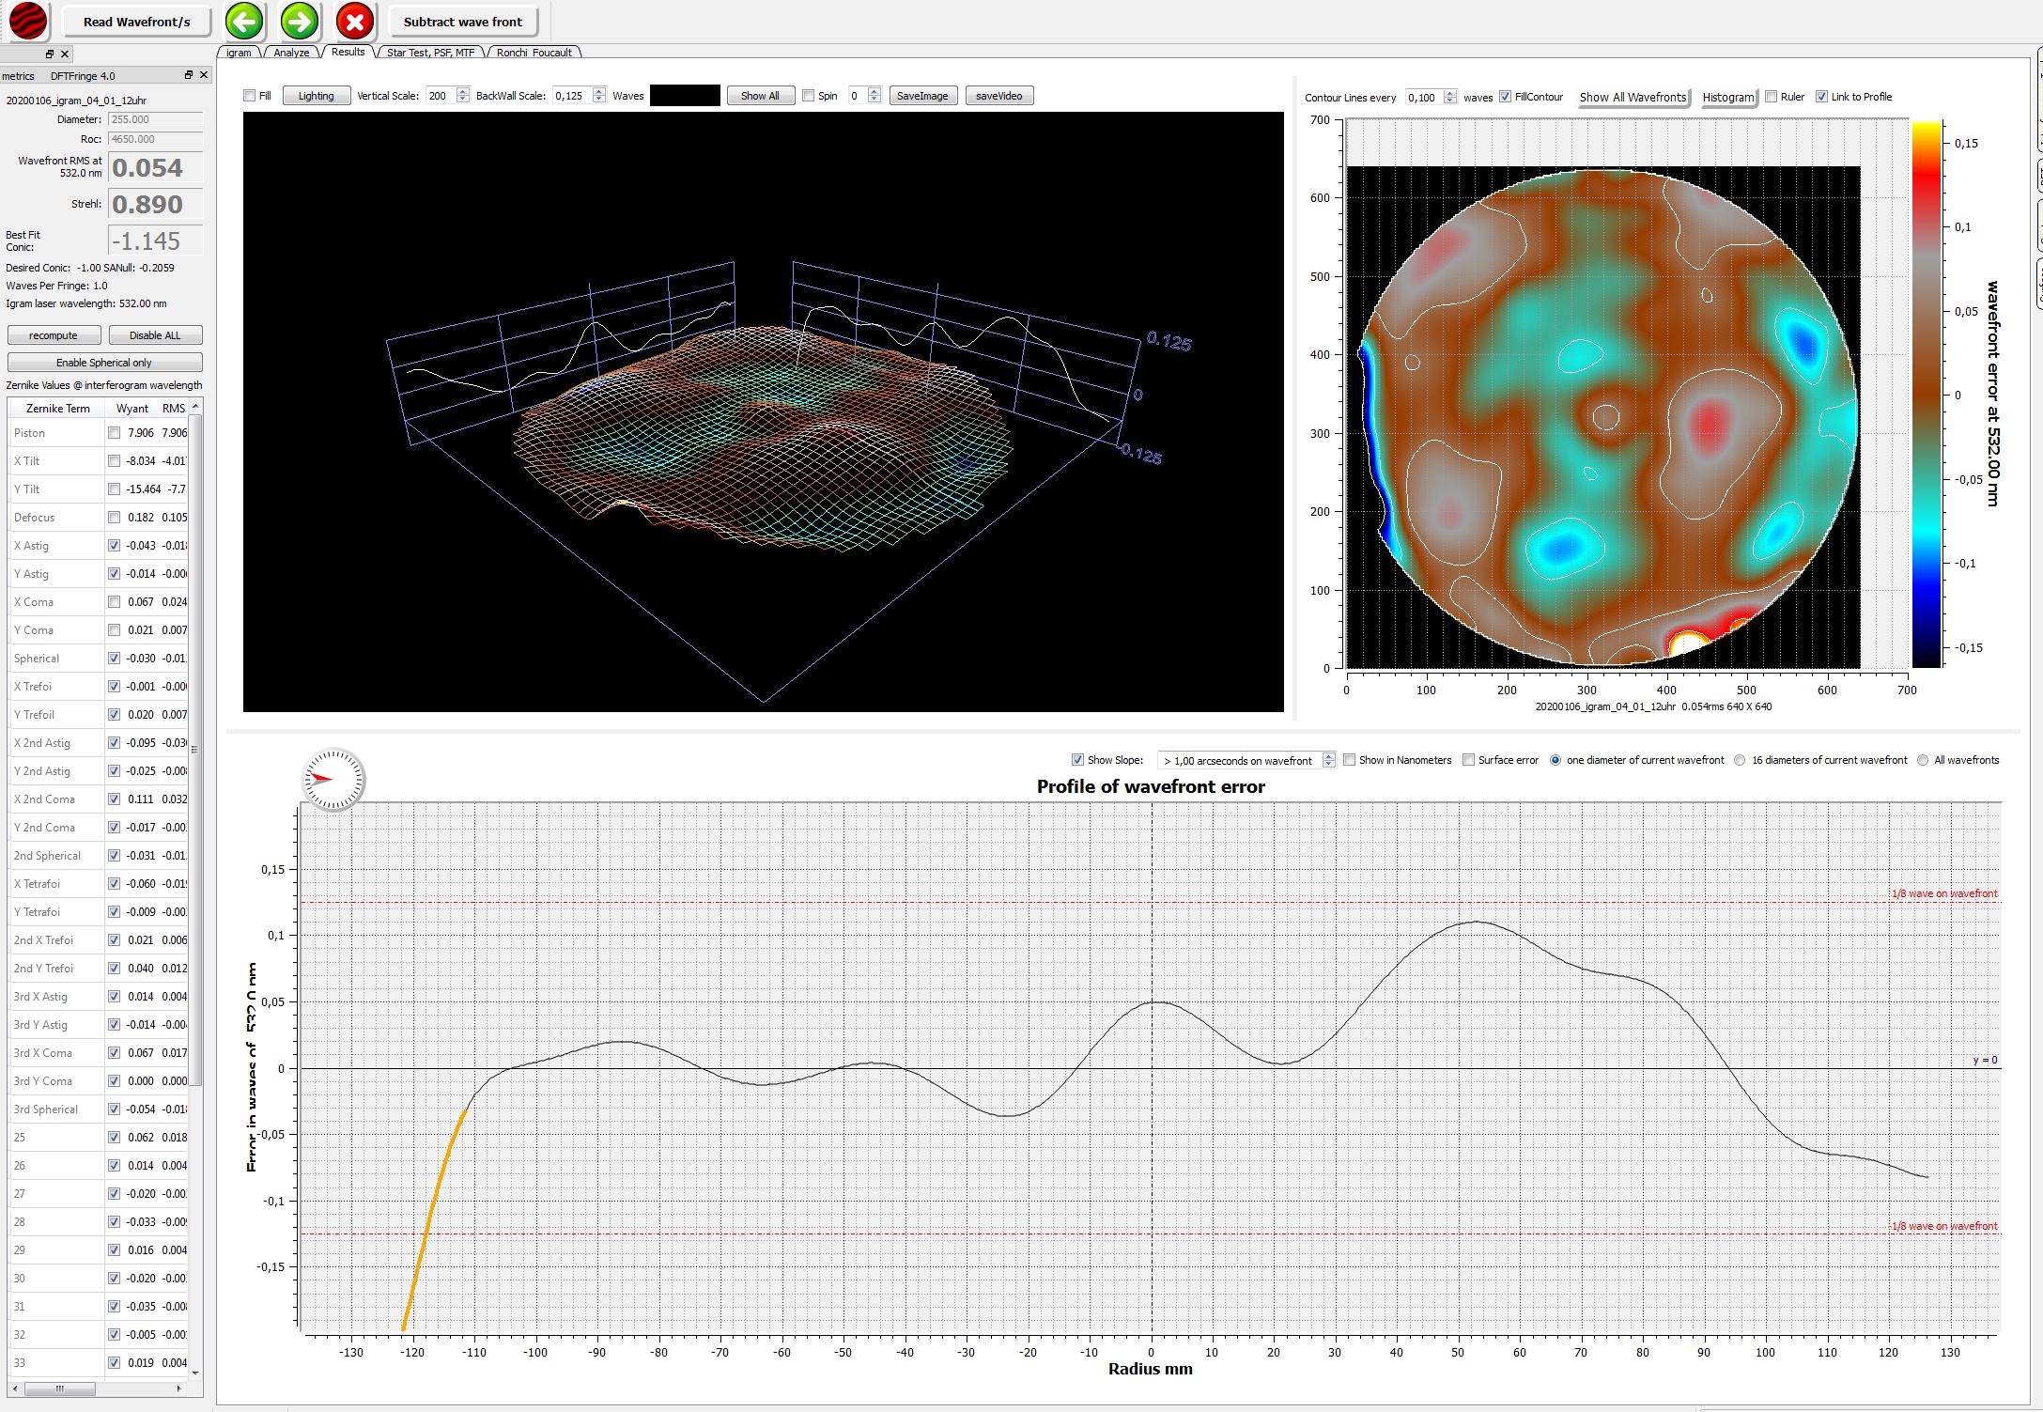This screenshot has width=2043, height=1412.
Task: Toggle the Show Slope checkbox
Action: [x=1077, y=760]
